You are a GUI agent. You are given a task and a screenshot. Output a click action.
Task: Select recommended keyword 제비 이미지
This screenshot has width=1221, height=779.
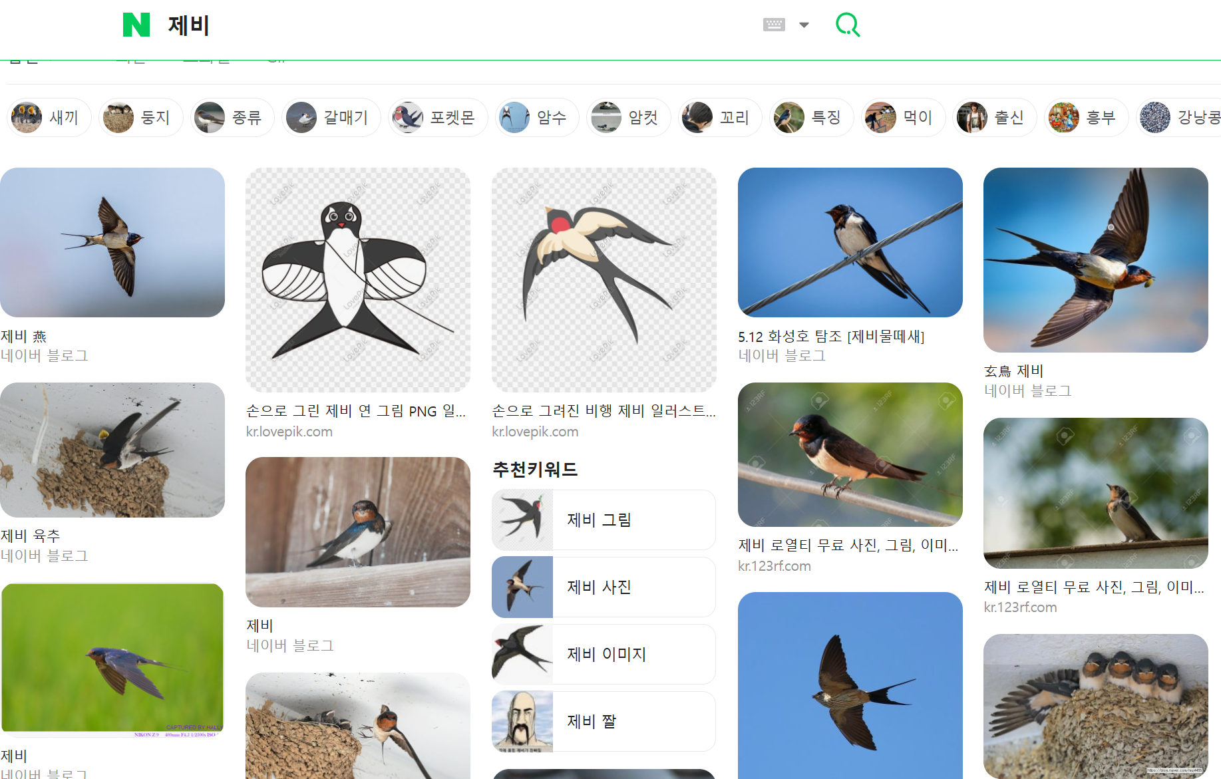pos(604,655)
